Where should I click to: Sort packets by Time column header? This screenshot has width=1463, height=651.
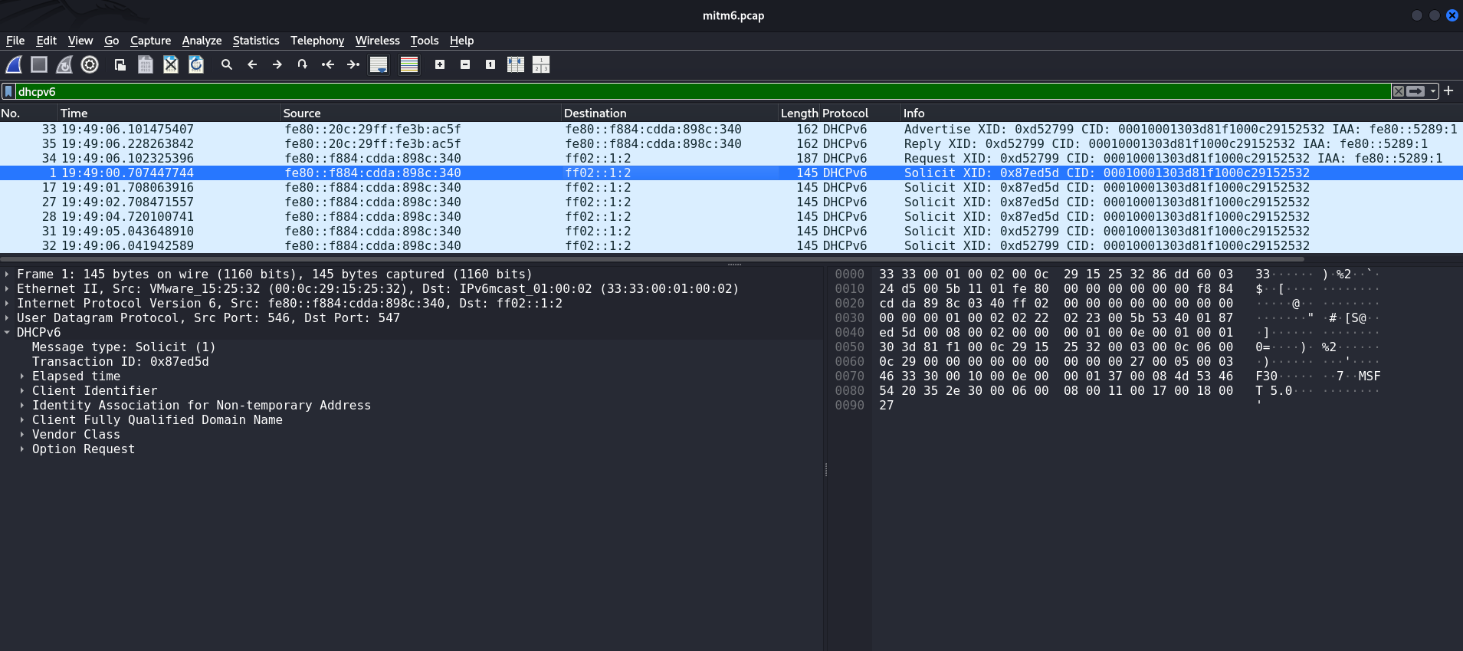169,113
